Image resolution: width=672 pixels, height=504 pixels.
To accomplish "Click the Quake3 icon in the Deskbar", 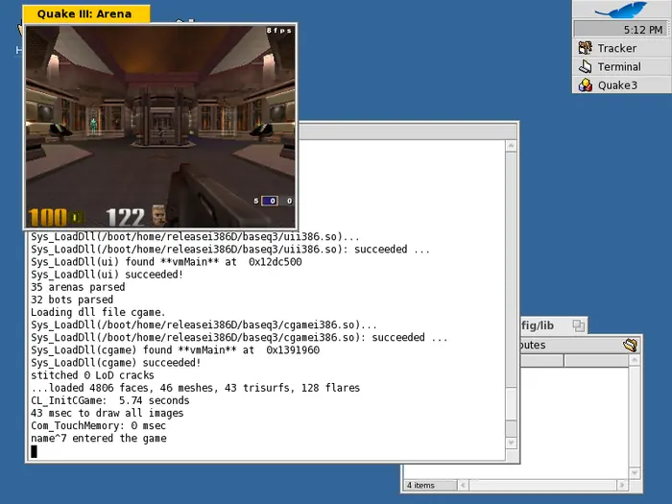I will 585,84.
